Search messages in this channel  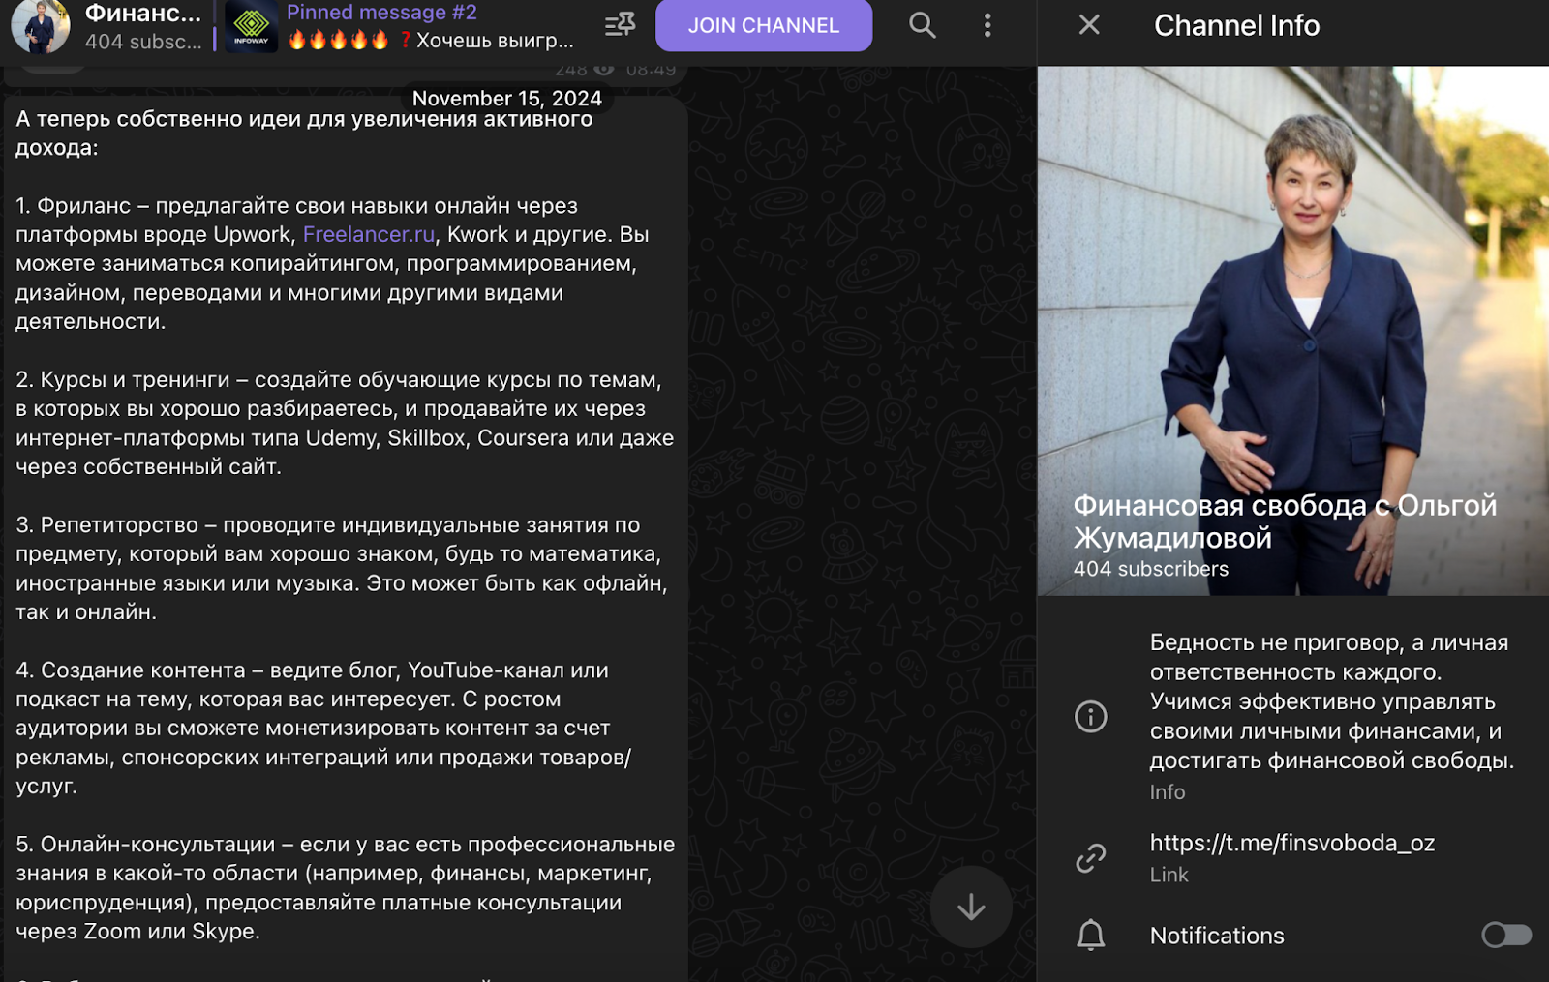pyautogui.click(x=923, y=25)
